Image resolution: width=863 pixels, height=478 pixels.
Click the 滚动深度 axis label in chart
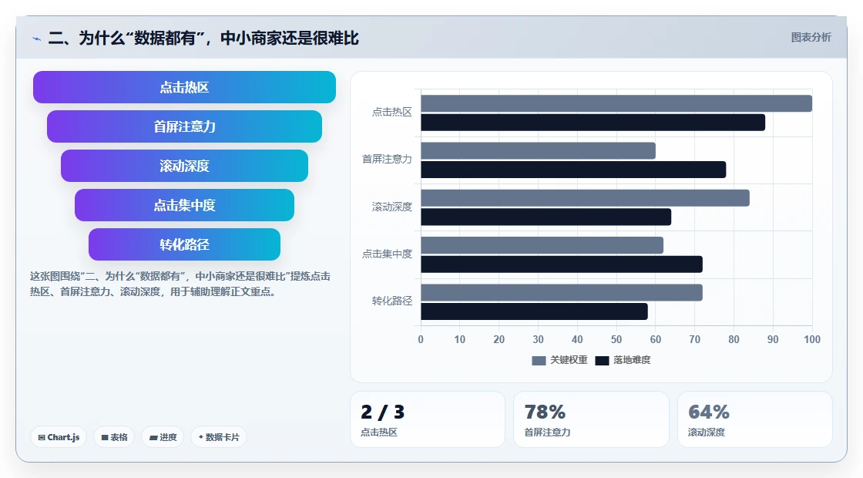[392, 207]
